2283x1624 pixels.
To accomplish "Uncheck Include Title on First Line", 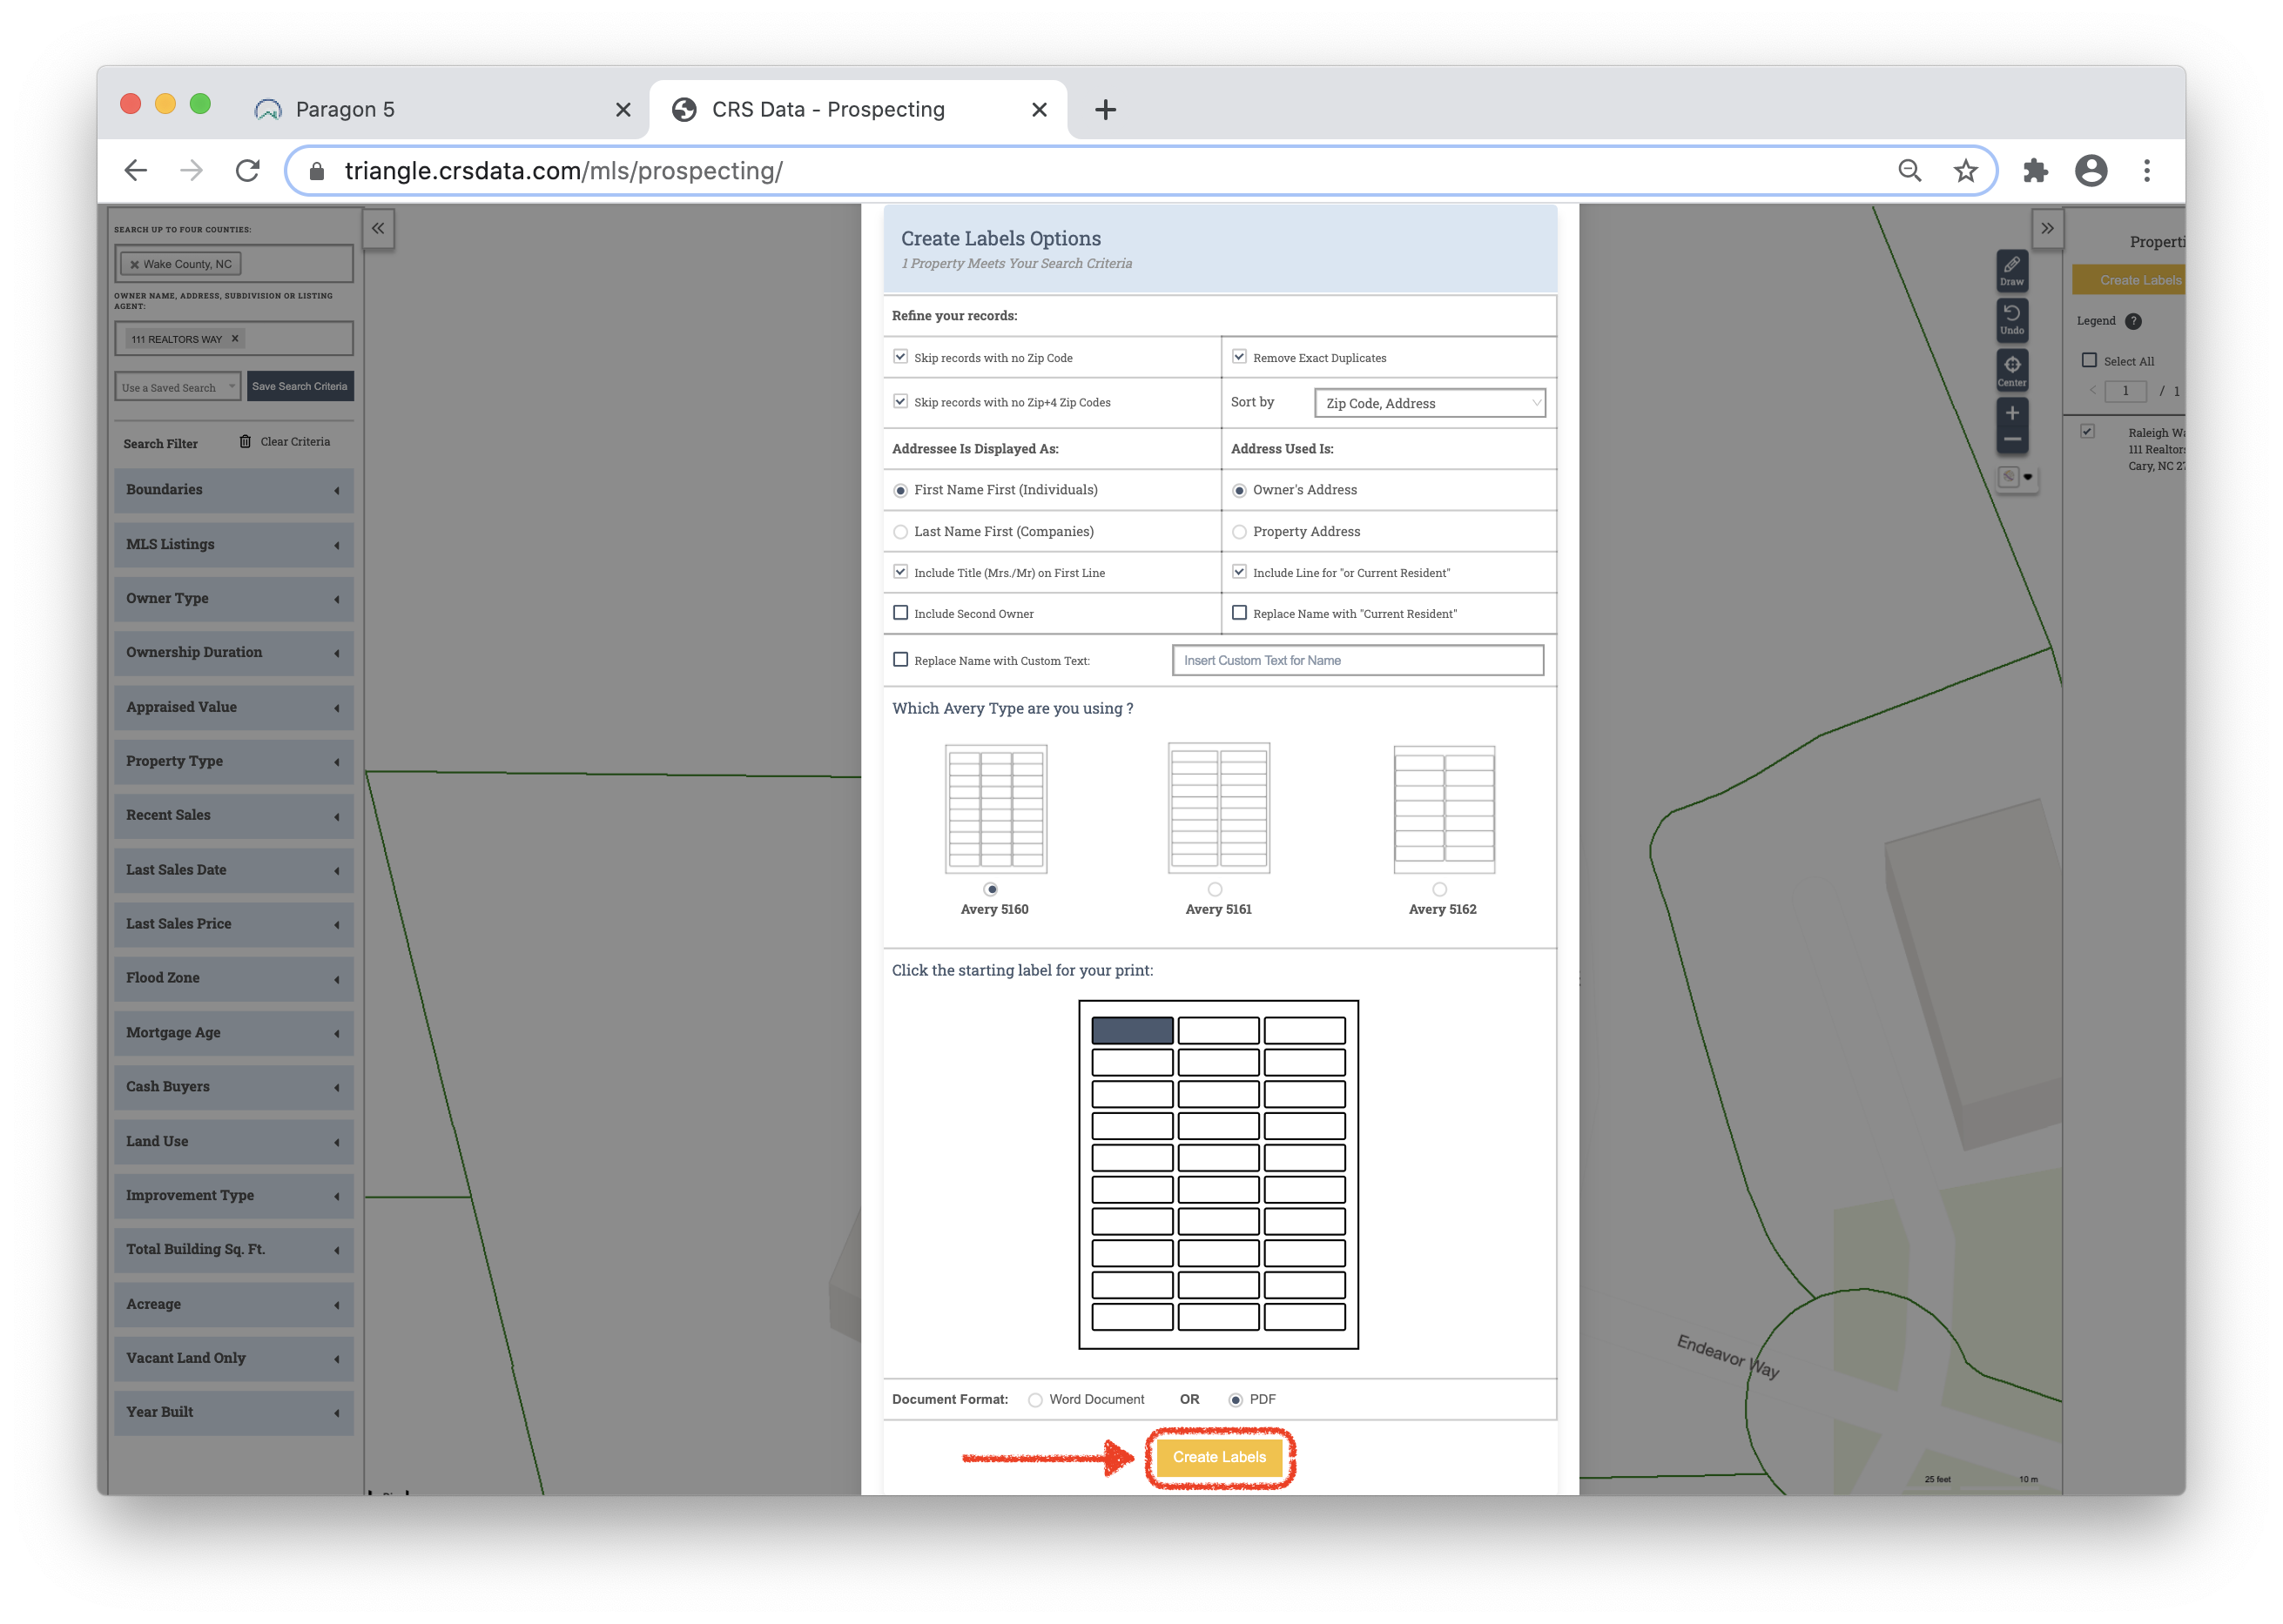I will (x=900, y=572).
